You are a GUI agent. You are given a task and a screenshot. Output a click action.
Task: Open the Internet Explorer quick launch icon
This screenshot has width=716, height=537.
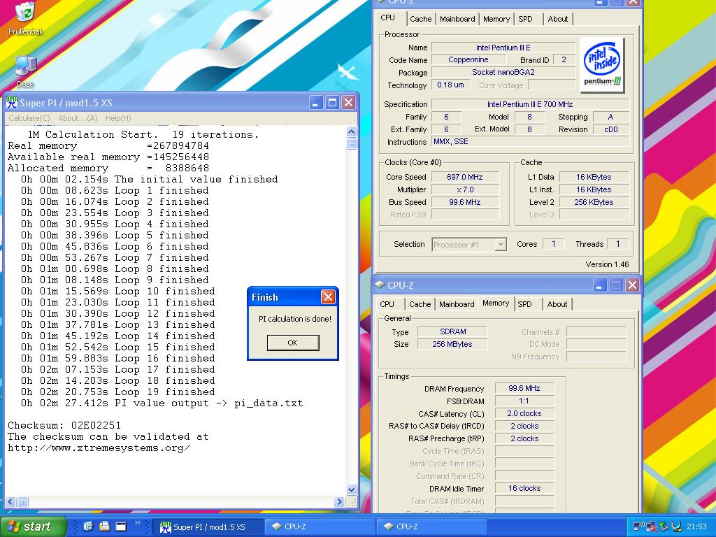click(88, 526)
